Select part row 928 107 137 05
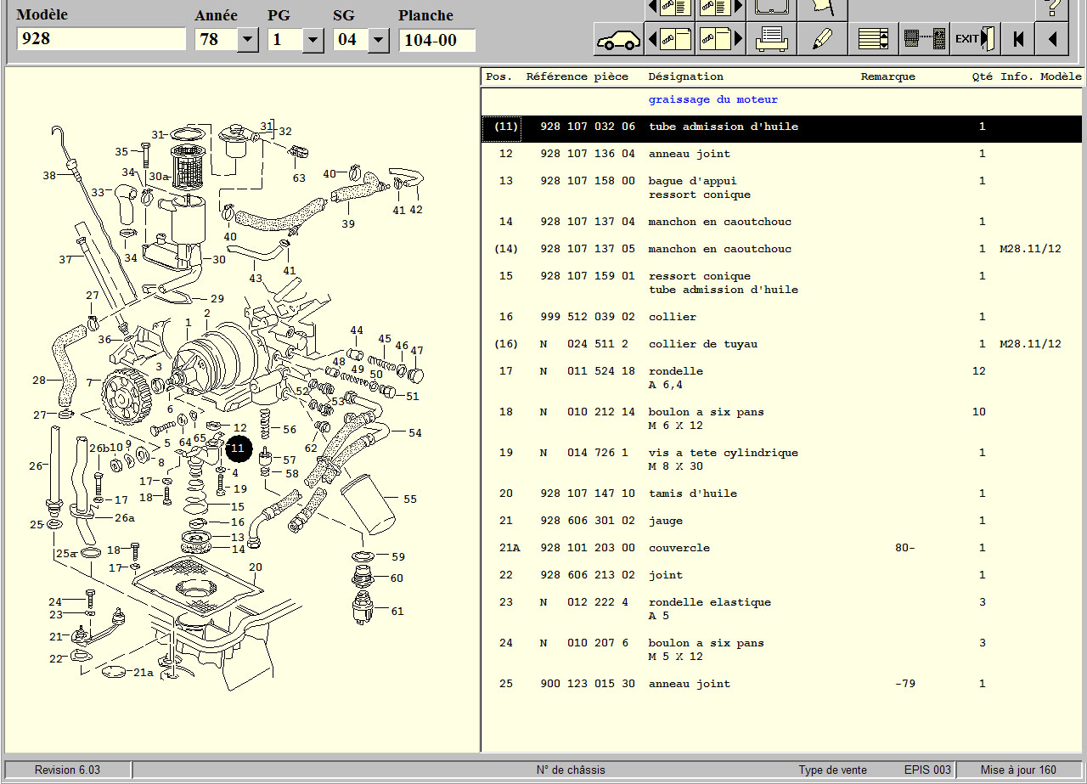This screenshot has width=1087, height=784. click(x=782, y=249)
